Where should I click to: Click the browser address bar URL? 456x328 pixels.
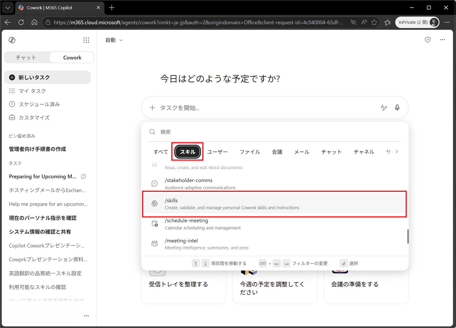(x=199, y=22)
